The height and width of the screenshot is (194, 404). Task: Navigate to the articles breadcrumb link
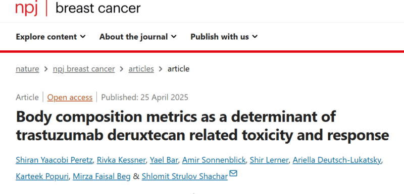141,69
